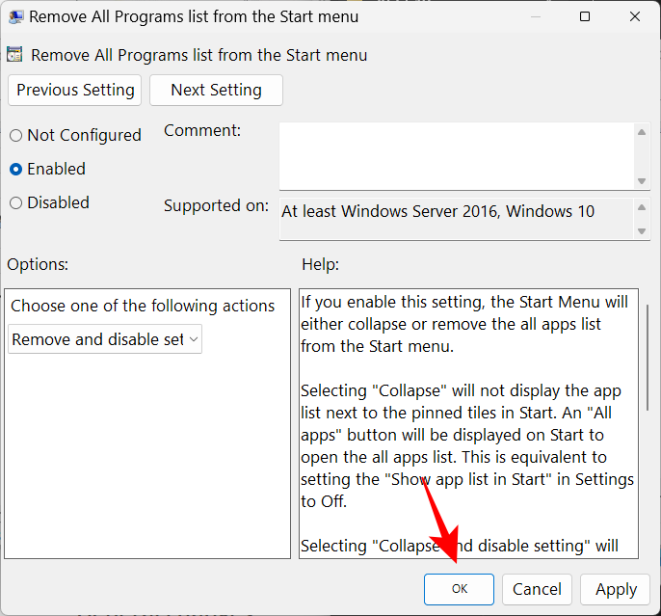The image size is (661, 616).
Task: Close the policy dialog window
Action: tap(635, 16)
